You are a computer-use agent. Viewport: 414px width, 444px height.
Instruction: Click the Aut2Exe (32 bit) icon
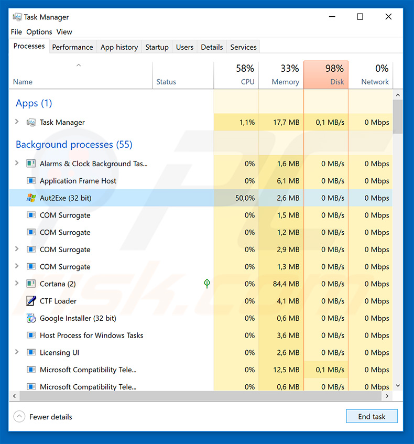click(x=31, y=198)
